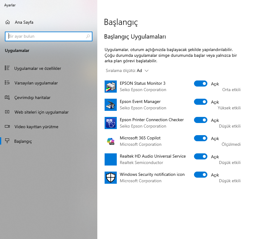Viewport: 253px width, 239px height.
Task: Click Realtek HD Audio Universal Service label
Action: coord(153,156)
